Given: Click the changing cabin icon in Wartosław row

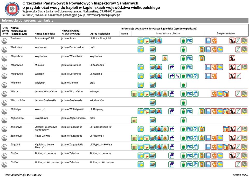Looking at the screenshot, I should [202, 49].
